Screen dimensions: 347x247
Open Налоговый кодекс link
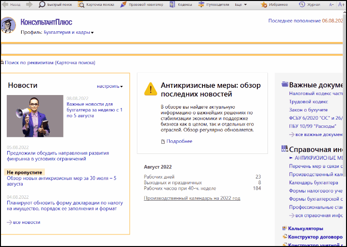coord(316,94)
